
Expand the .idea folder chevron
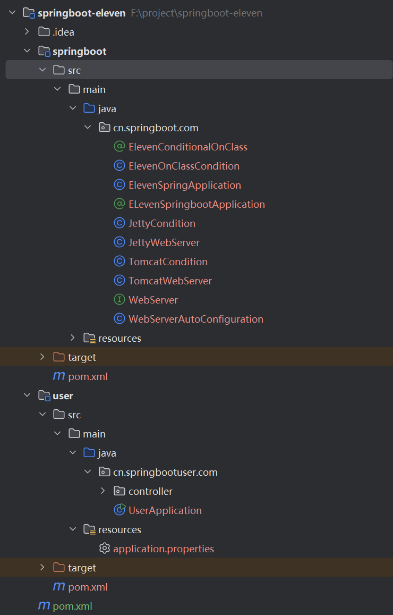click(x=27, y=31)
